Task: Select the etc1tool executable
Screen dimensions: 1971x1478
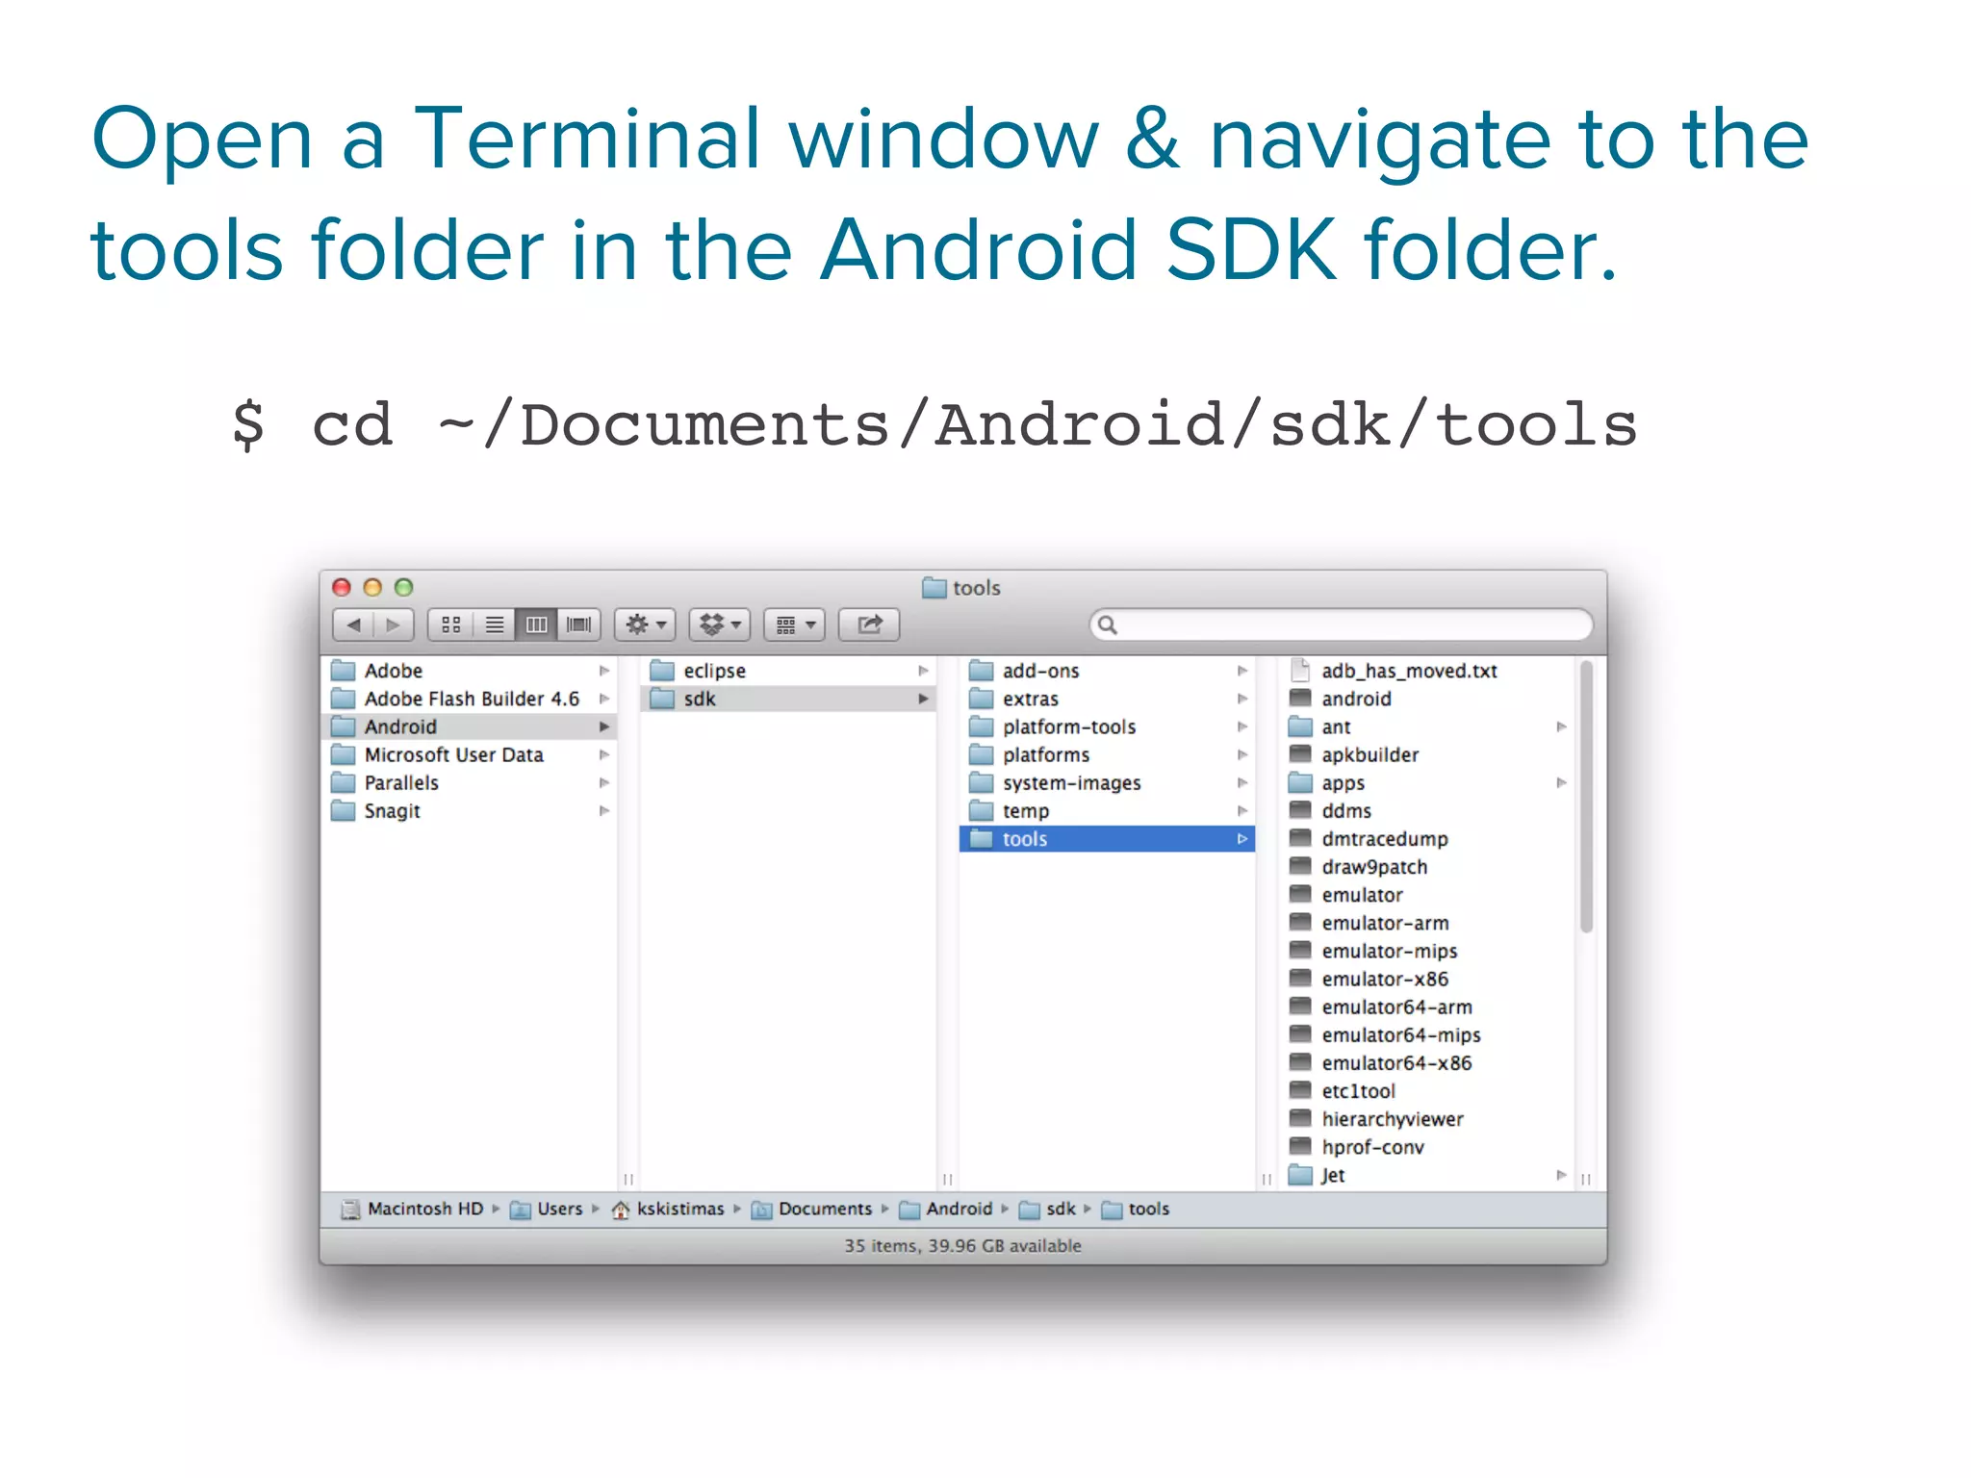Action: tap(1427, 1090)
